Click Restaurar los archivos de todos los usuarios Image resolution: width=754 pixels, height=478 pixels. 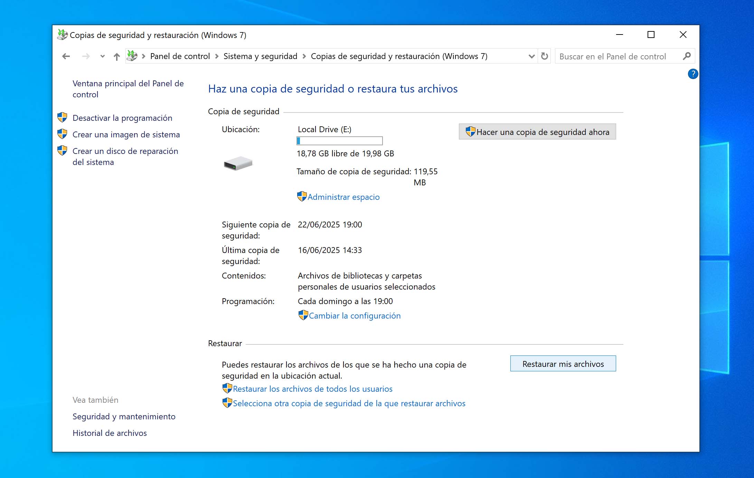[x=313, y=389]
